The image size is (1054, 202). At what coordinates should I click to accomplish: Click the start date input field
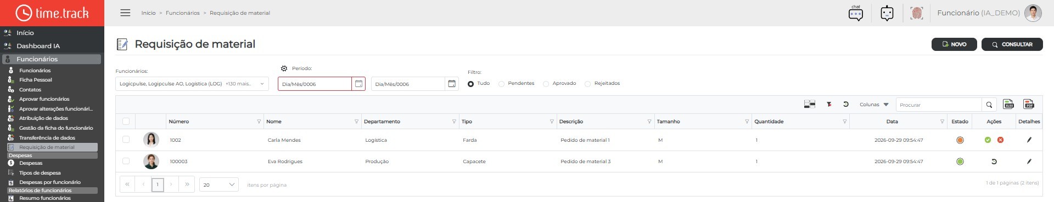click(x=315, y=84)
